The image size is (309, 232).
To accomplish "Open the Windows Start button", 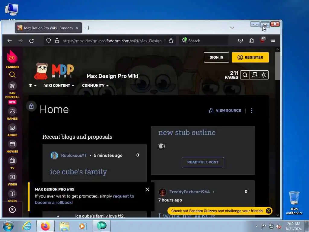I will click(8, 226).
